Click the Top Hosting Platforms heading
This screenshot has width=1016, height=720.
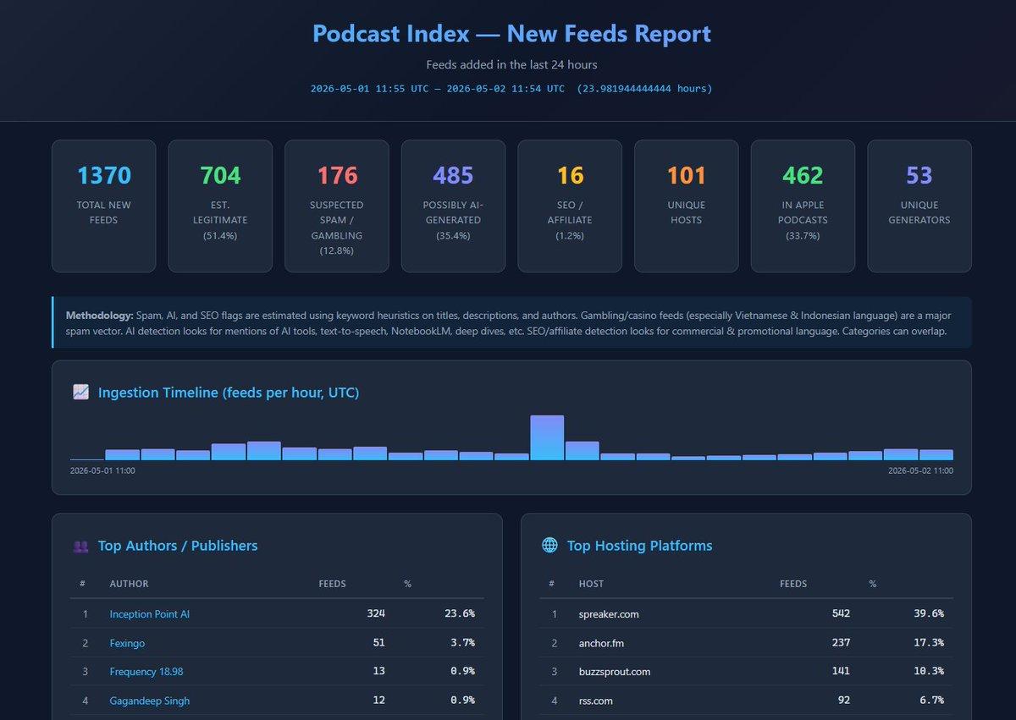coord(640,546)
